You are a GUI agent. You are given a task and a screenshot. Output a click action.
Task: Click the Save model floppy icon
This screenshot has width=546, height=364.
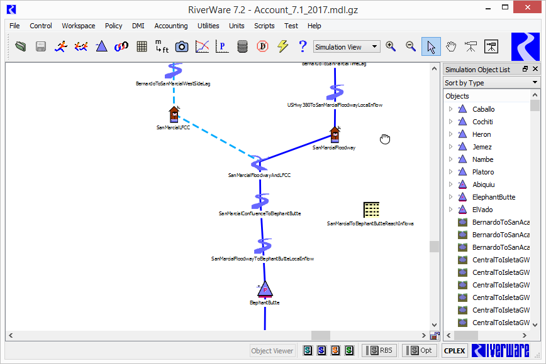click(x=41, y=46)
